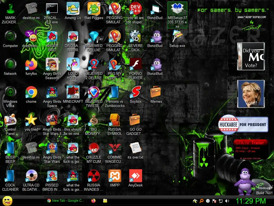The width and height of the screenshot is (274, 206).
Task: Open the volume speaker tray icon
Action: click(x=227, y=201)
